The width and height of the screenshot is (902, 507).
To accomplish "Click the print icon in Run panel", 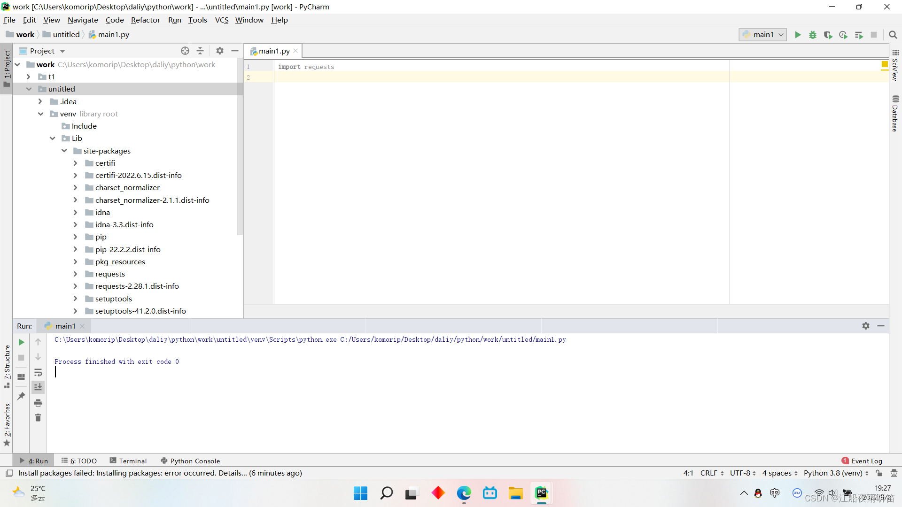I will (38, 403).
